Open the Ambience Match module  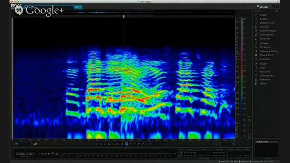[x=269, y=51]
